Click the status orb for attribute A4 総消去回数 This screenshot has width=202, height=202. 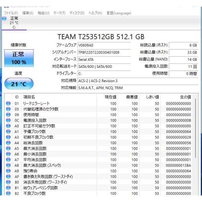click(x=8, y=143)
